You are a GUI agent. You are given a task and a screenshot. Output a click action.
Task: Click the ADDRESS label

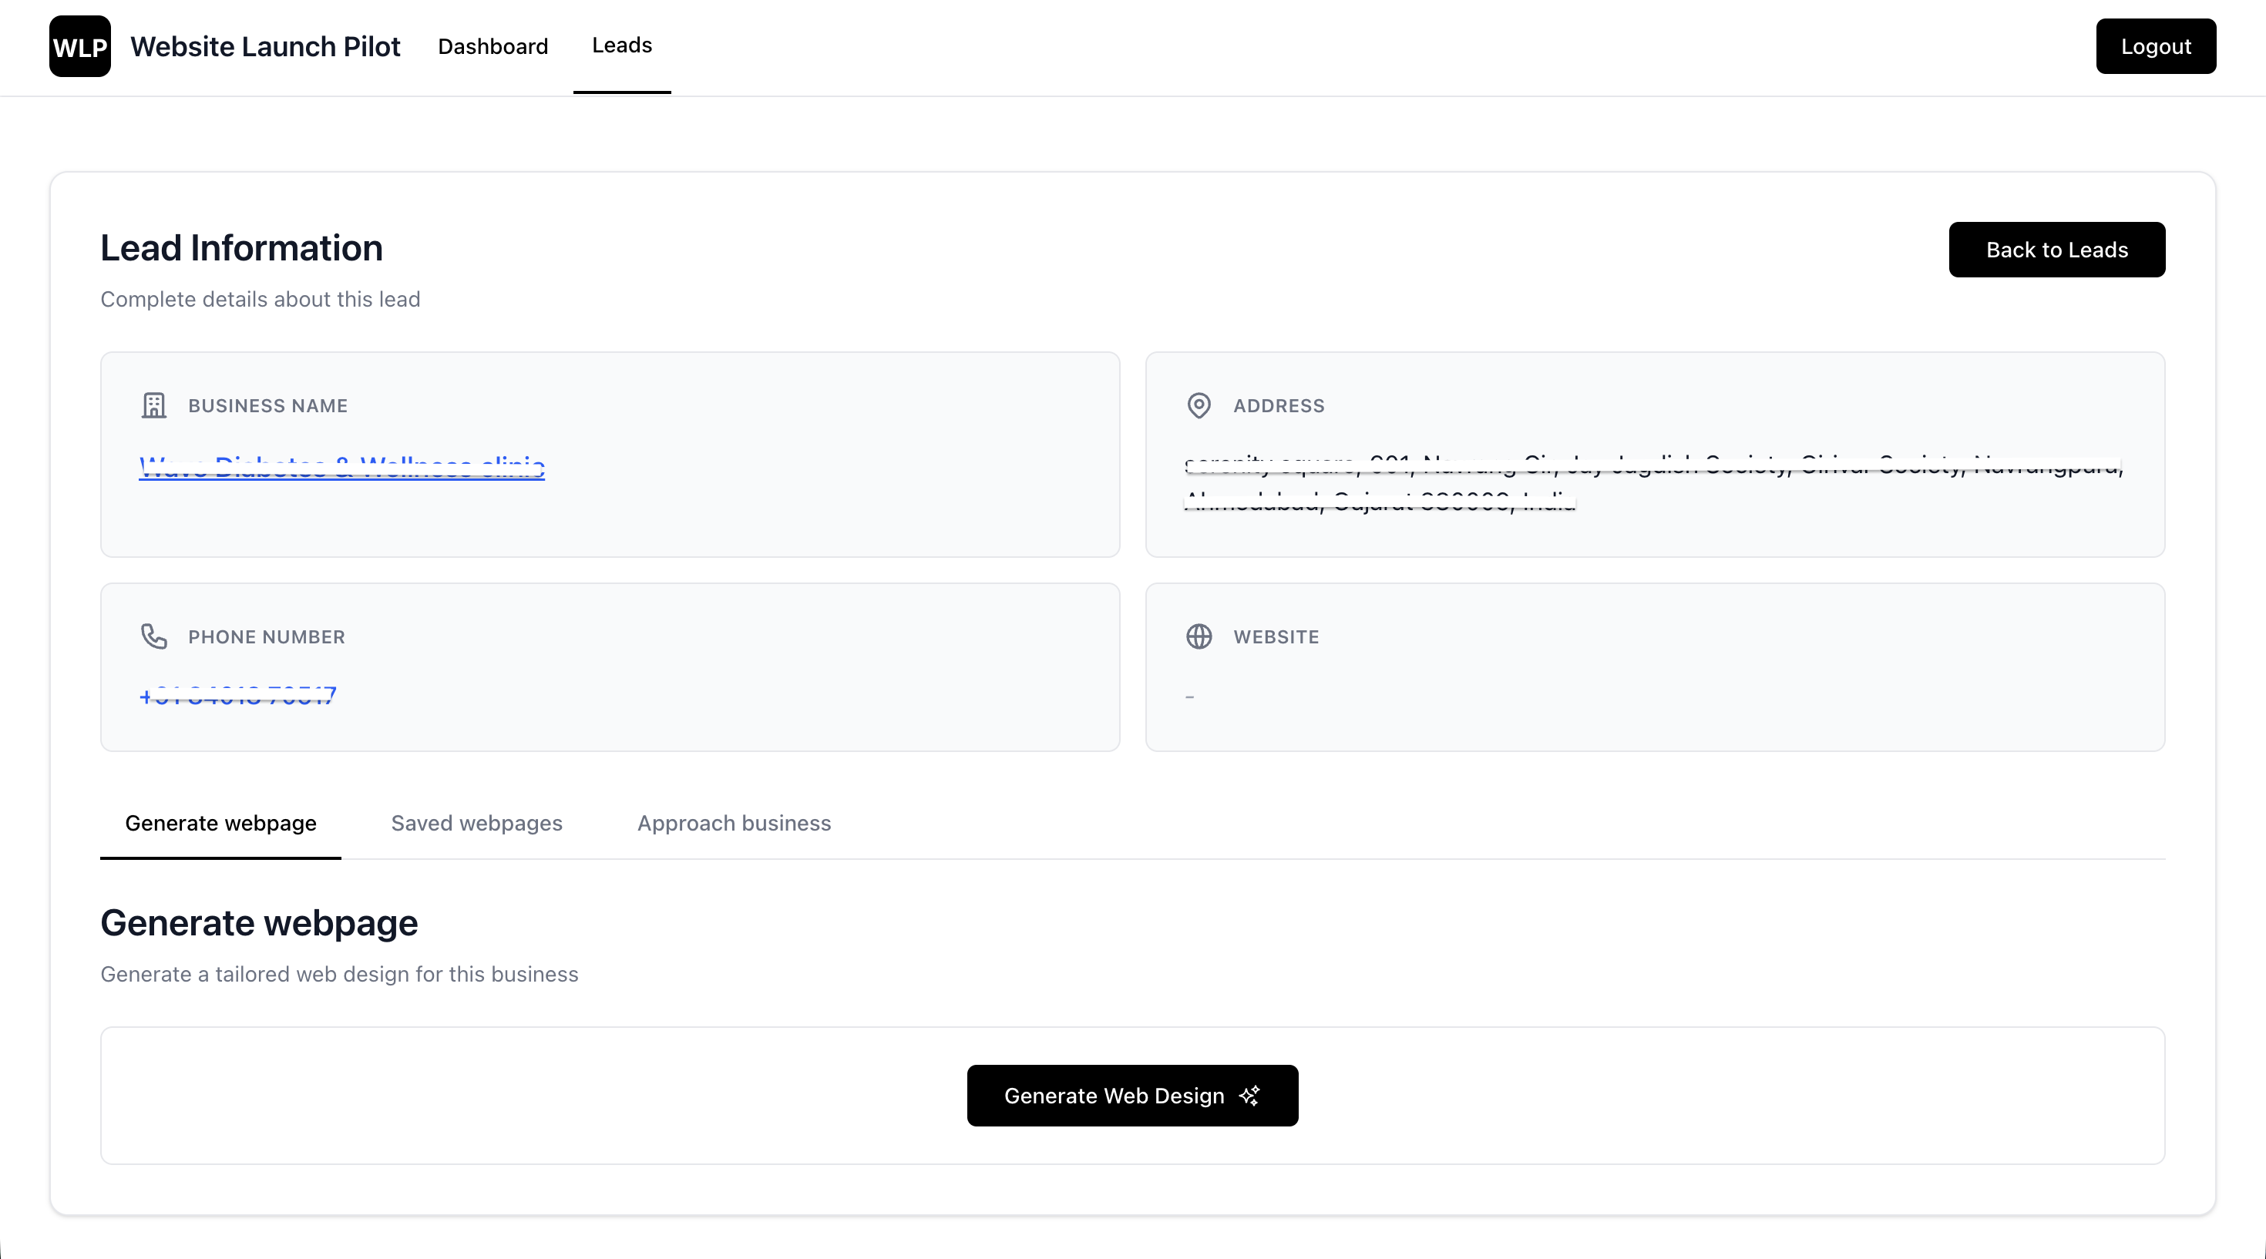point(1279,405)
